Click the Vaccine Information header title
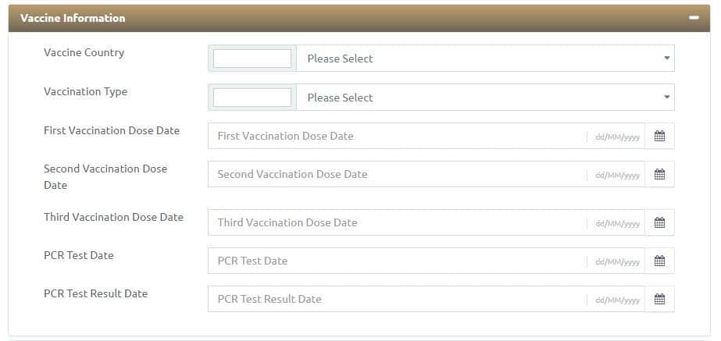 click(x=73, y=18)
